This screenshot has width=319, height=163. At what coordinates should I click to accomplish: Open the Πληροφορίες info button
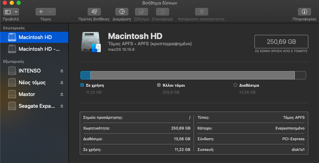click(304, 12)
